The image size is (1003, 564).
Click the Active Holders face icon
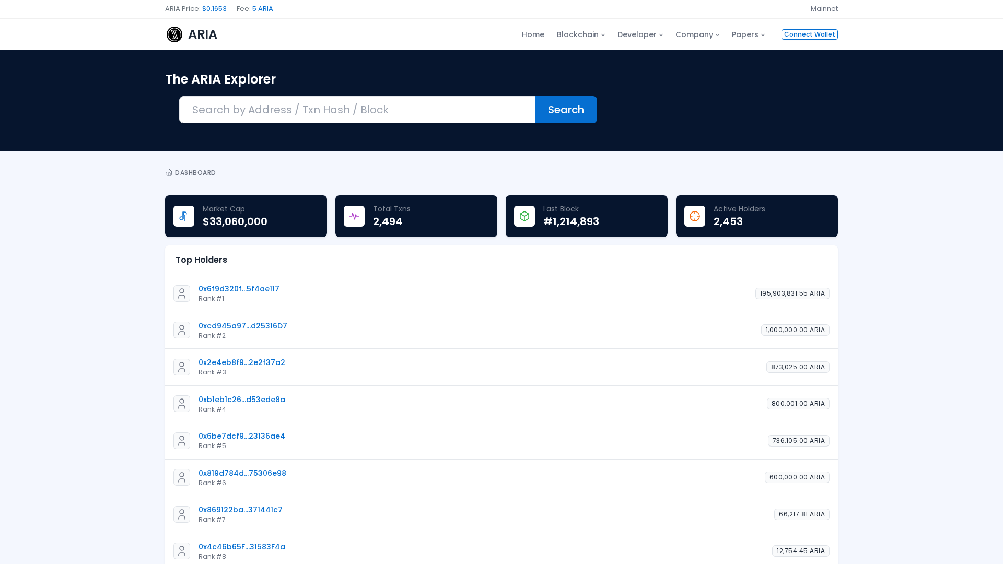point(694,216)
